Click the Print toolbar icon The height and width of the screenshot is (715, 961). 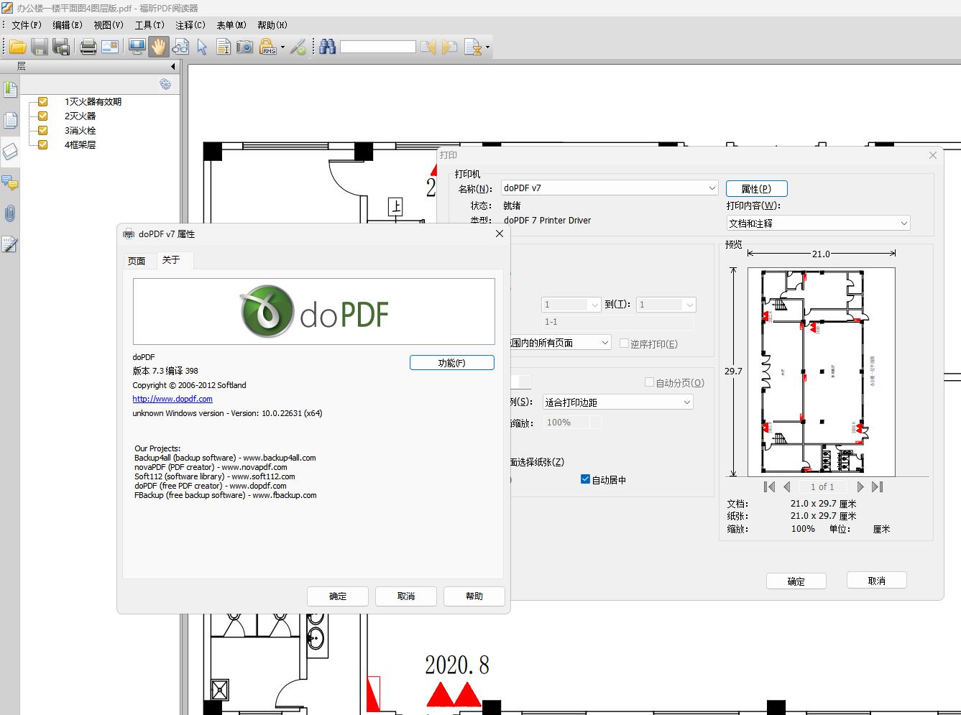pyautogui.click(x=88, y=47)
